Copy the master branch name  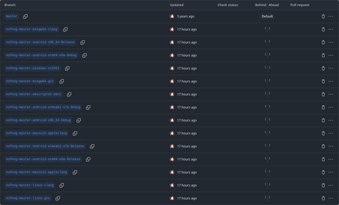click(x=25, y=16)
